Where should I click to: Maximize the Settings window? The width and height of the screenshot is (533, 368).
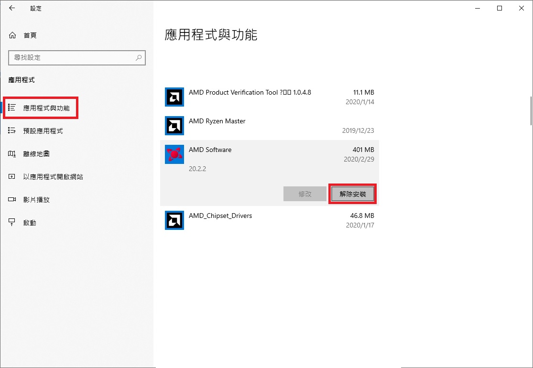point(500,9)
